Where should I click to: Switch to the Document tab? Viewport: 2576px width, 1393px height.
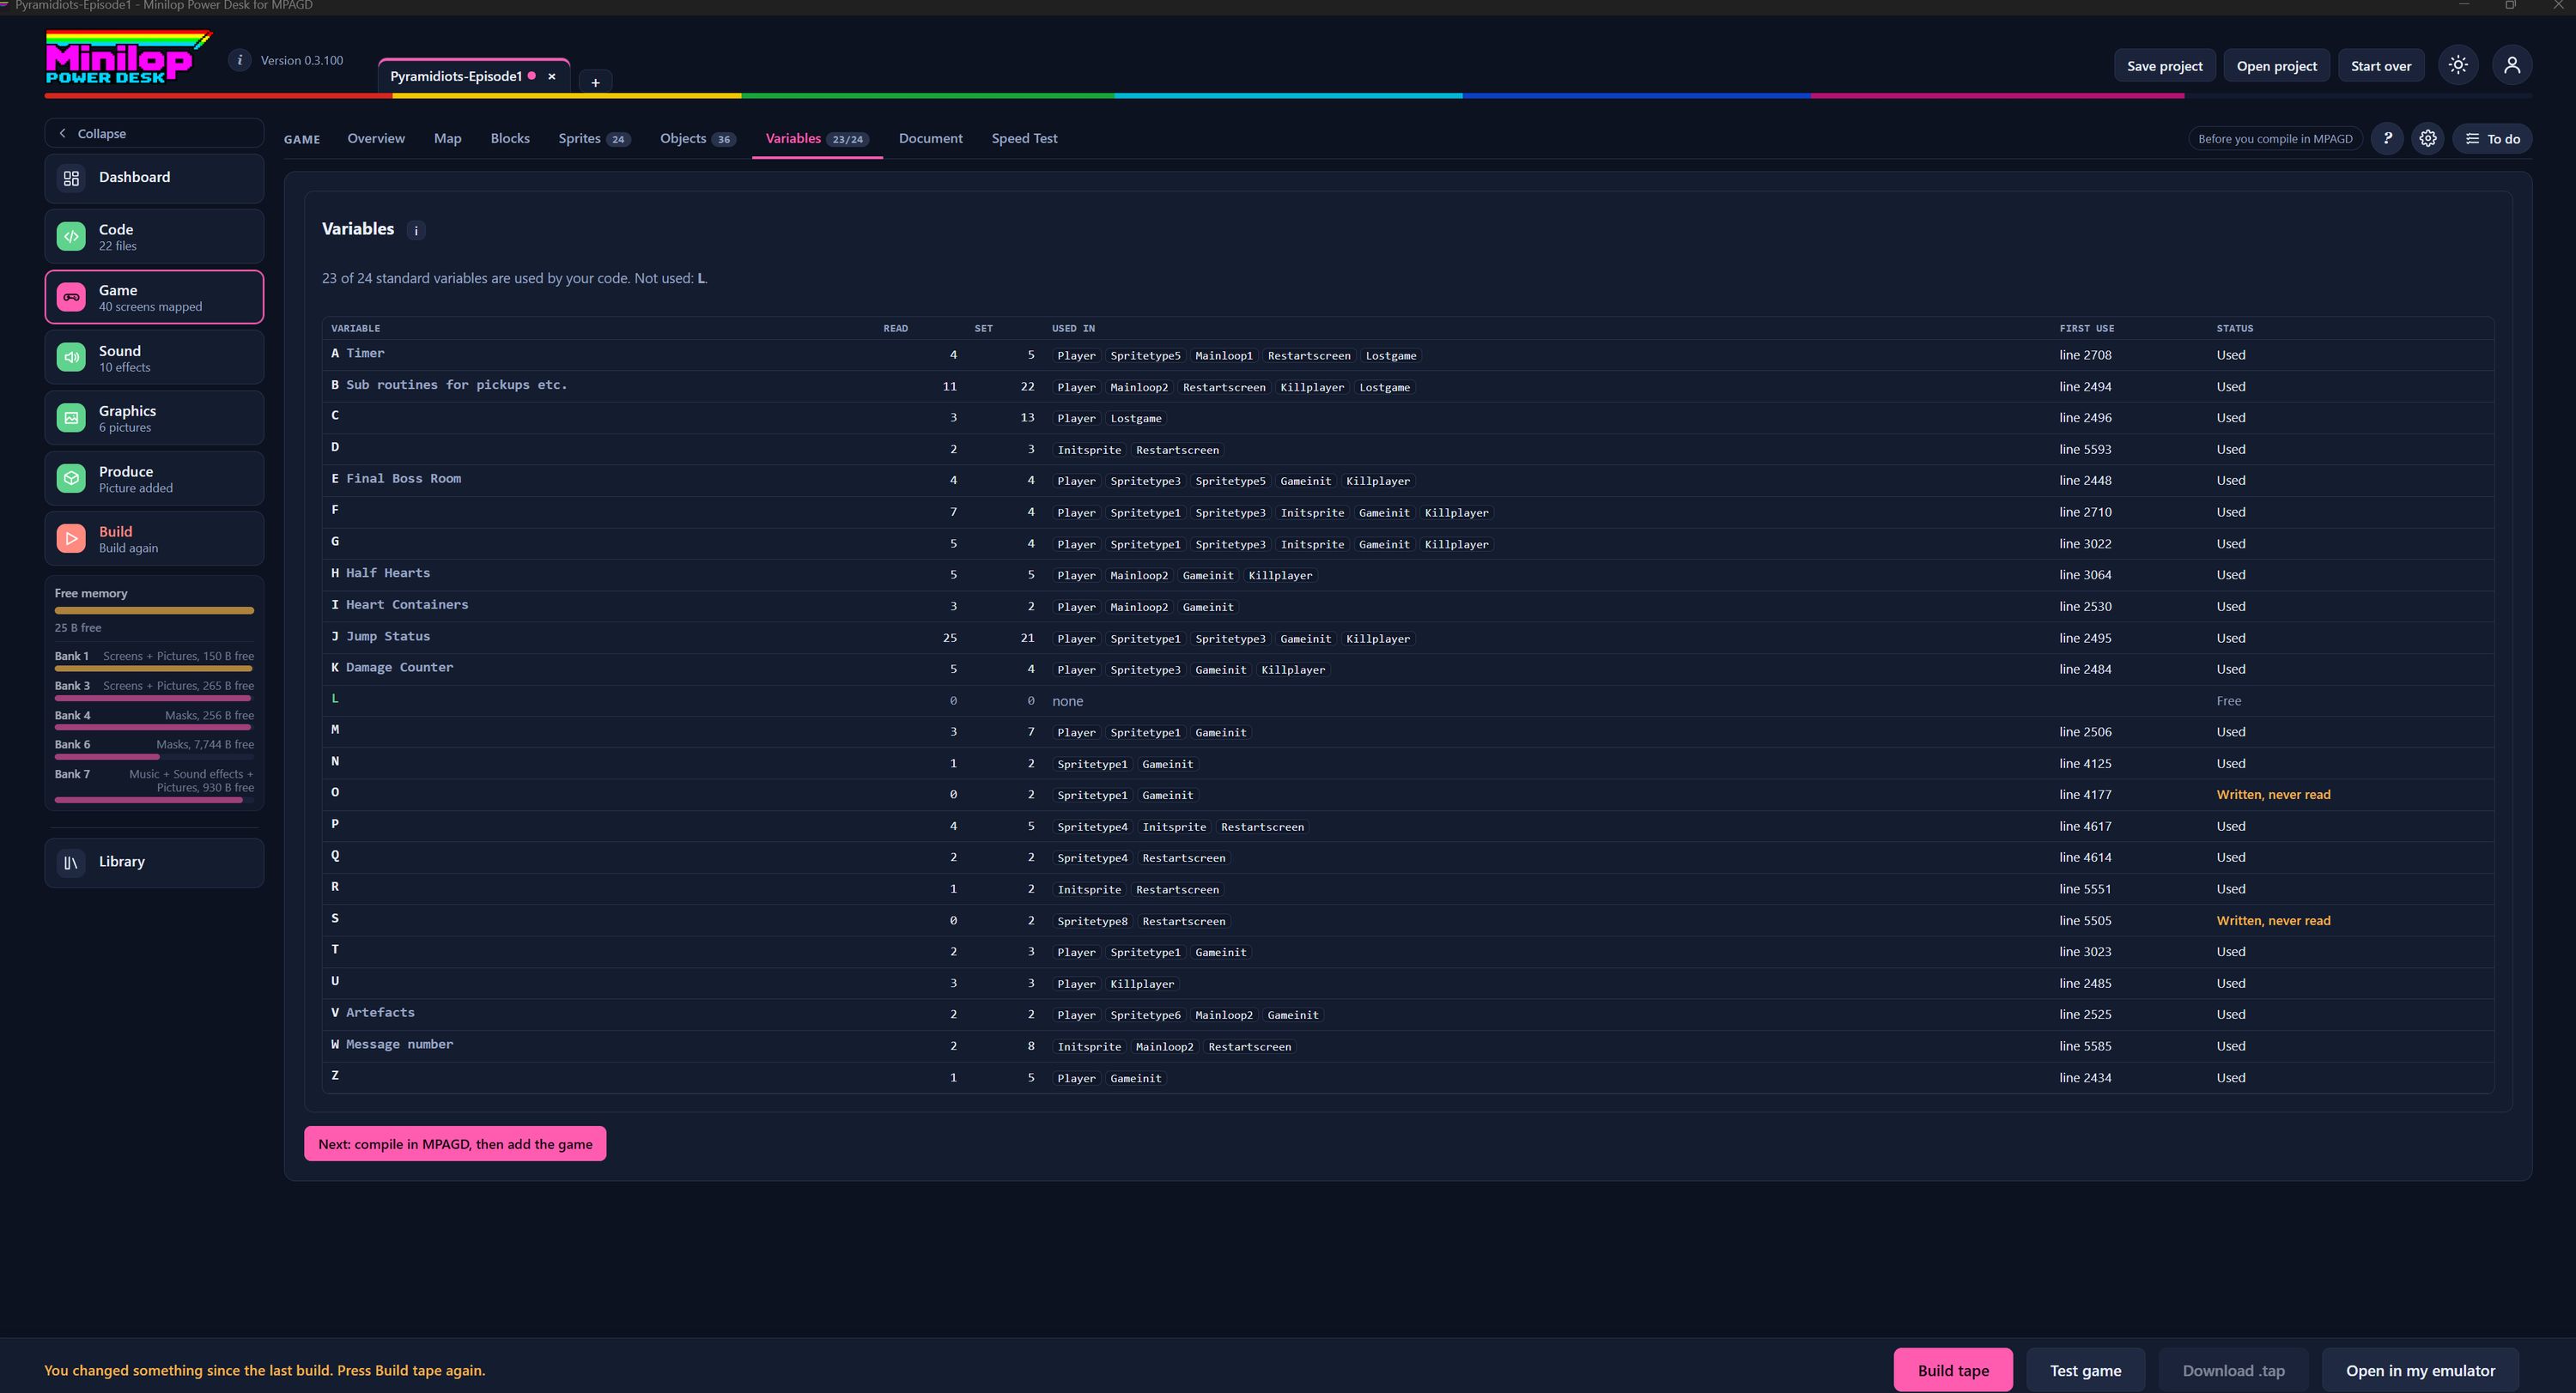pos(930,138)
